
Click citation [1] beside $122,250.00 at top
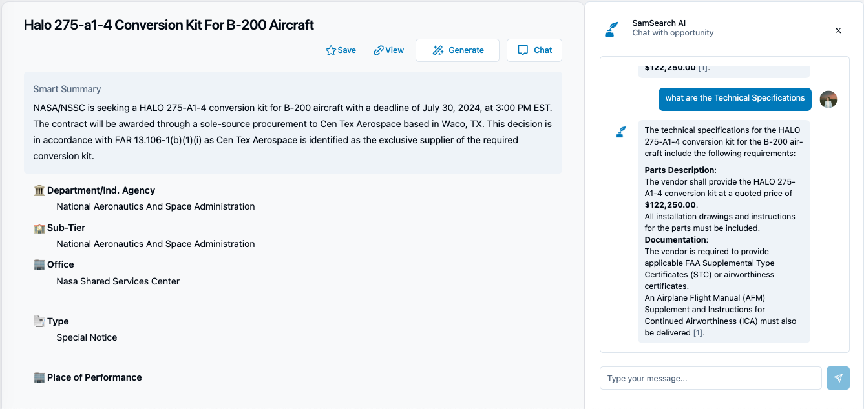[x=703, y=68]
